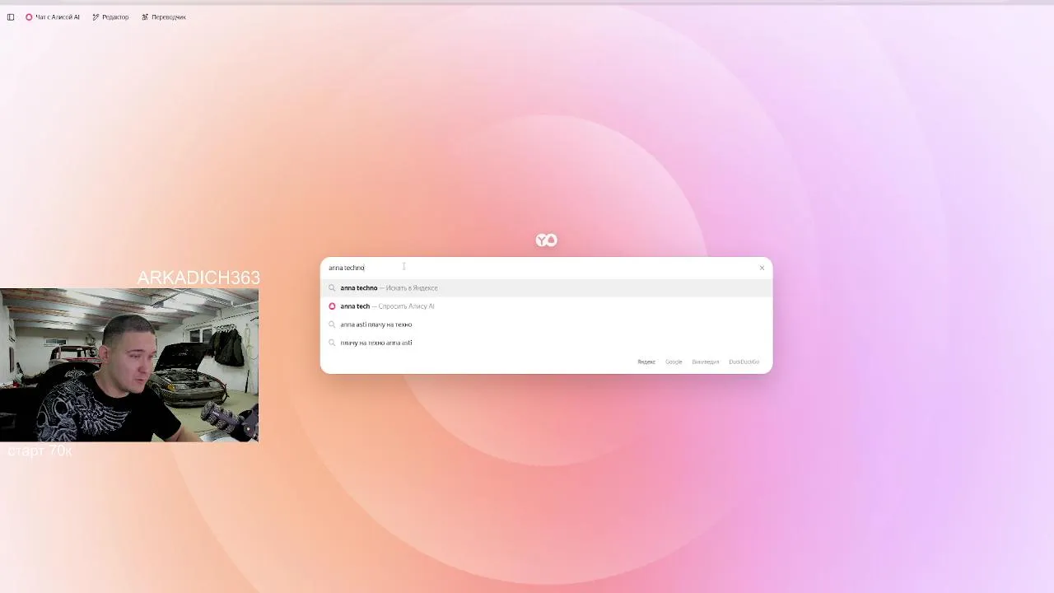This screenshot has height=593, width=1054.
Task: Clear the search field with X
Action: [x=762, y=268]
